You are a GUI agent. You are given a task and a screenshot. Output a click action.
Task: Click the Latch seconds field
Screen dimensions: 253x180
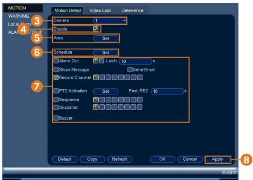pos(135,61)
